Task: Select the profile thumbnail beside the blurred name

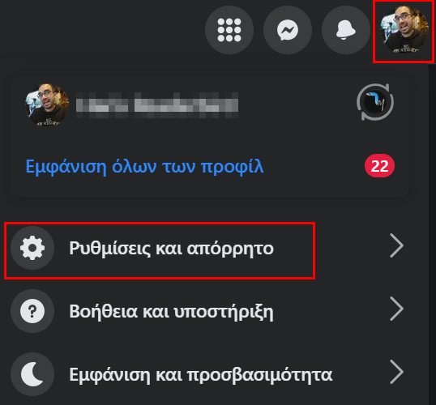Action: click(x=47, y=105)
